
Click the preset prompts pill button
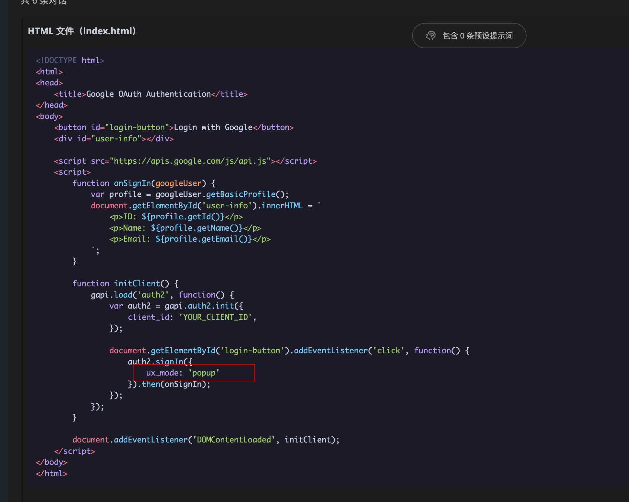click(469, 36)
